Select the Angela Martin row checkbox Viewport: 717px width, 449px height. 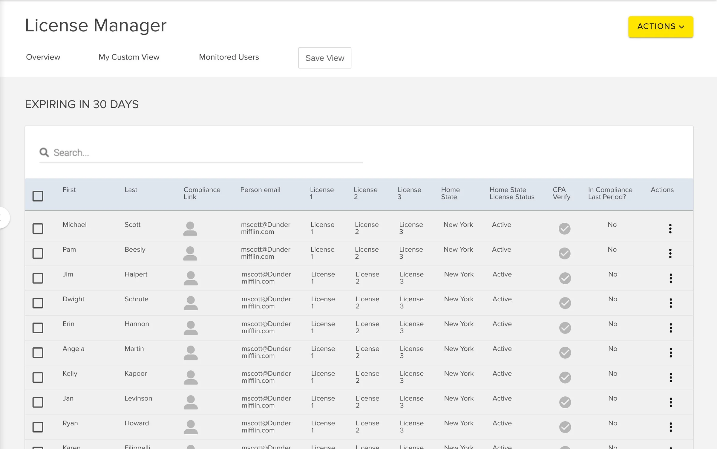[x=38, y=353]
